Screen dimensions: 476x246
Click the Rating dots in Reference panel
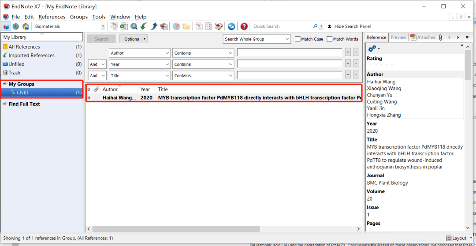pyautogui.click(x=381, y=65)
